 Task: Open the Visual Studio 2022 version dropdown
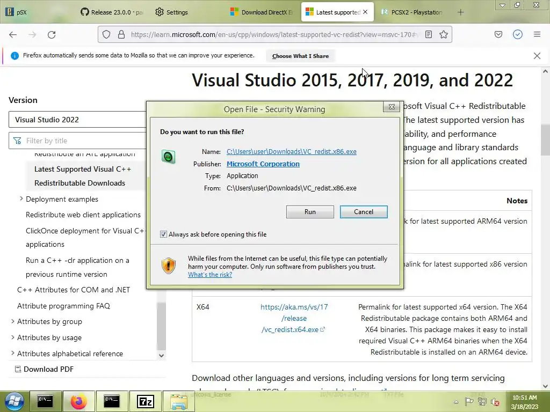77,120
